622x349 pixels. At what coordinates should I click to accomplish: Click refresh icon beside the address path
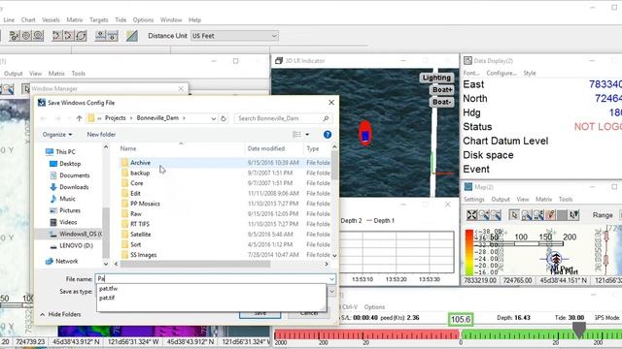pyautogui.click(x=224, y=118)
